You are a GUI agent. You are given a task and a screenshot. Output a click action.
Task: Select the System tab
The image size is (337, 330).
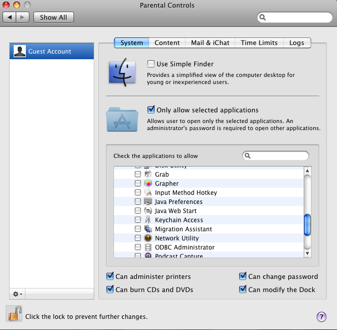132,43
